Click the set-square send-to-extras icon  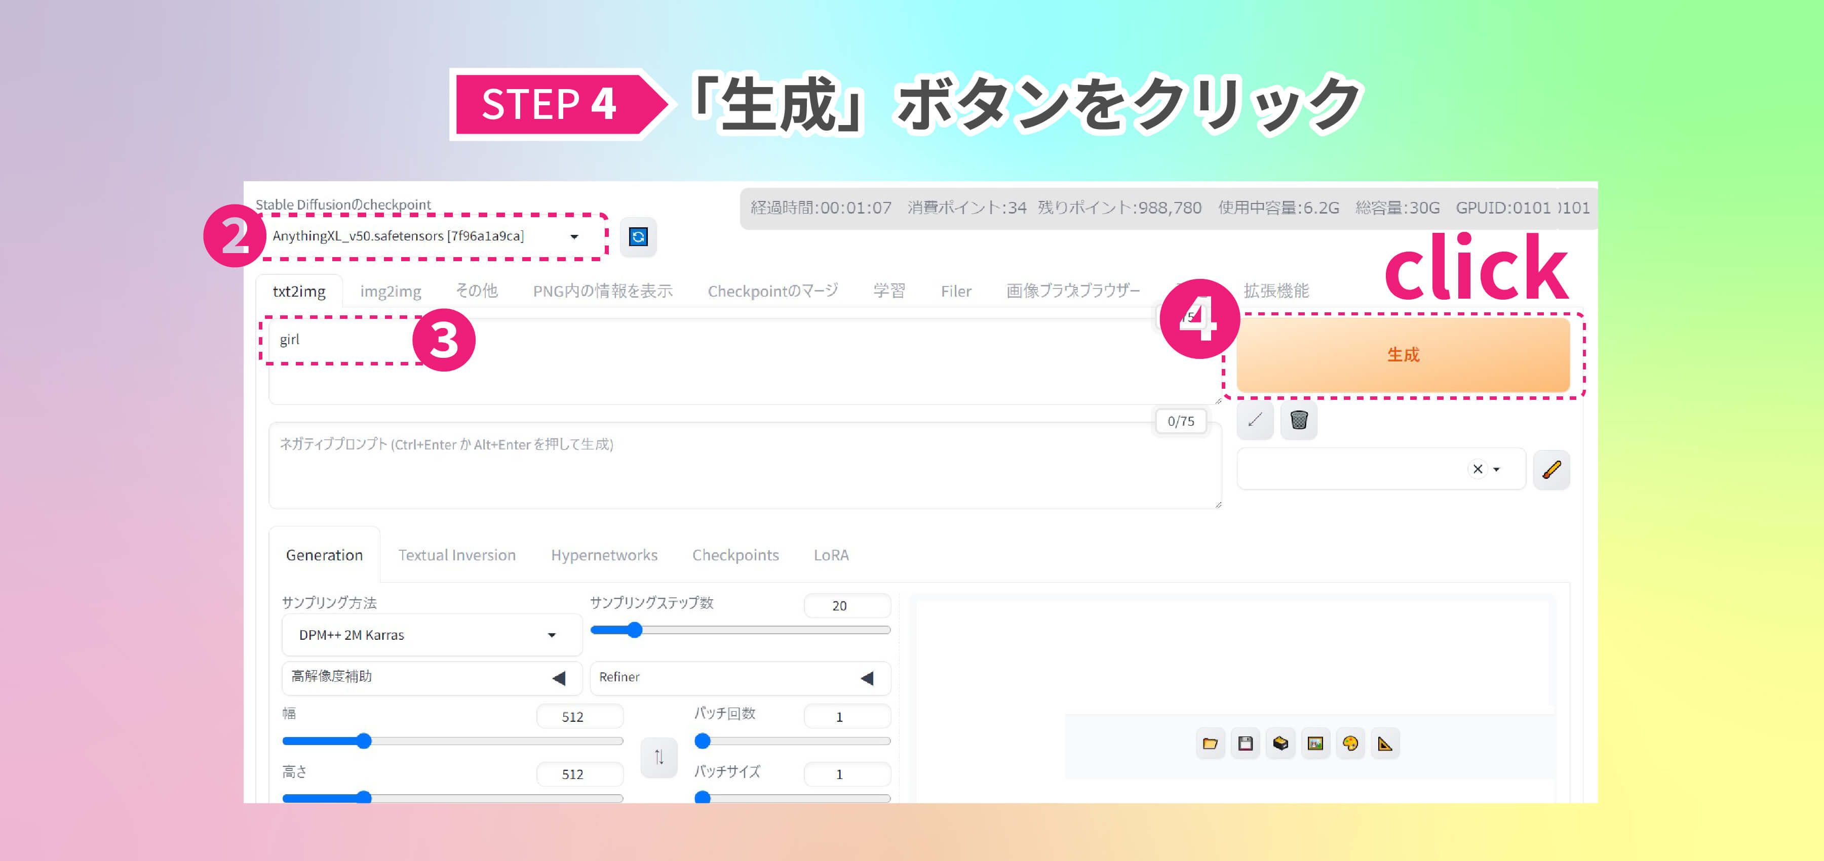pyautogui.click(x=1385, y=744)
